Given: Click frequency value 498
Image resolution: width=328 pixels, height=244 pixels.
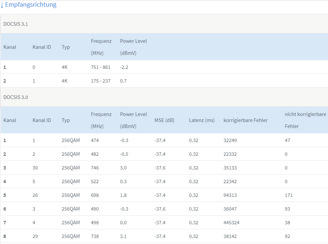Looking at the screenshot, I should pos(95,223).
